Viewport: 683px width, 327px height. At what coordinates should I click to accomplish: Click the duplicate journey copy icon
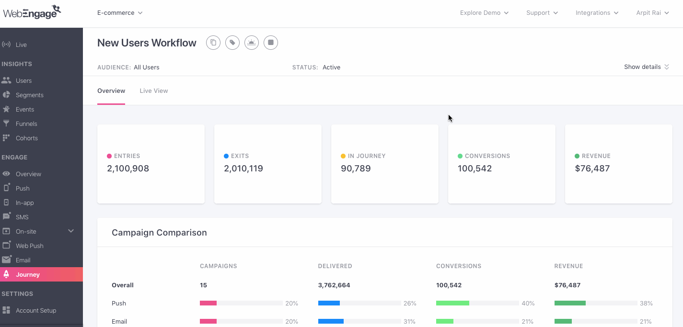pos(213,43)
